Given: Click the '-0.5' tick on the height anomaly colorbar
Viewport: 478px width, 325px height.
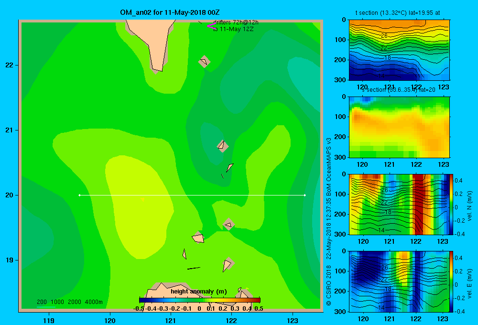Looking at the screenshot, I should (139, 309).
